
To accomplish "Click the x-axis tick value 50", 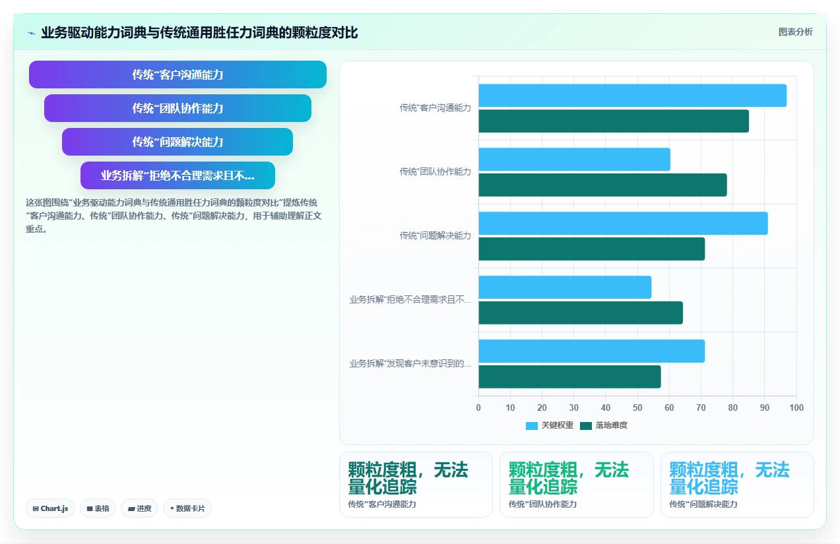I will 637,408.
